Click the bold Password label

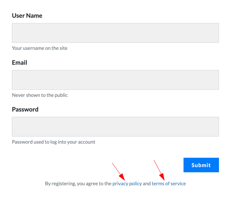(x=25, y=109)
